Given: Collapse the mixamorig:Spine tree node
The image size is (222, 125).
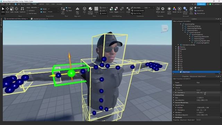Looking at the screenshot, I should [x=183, y=30].
